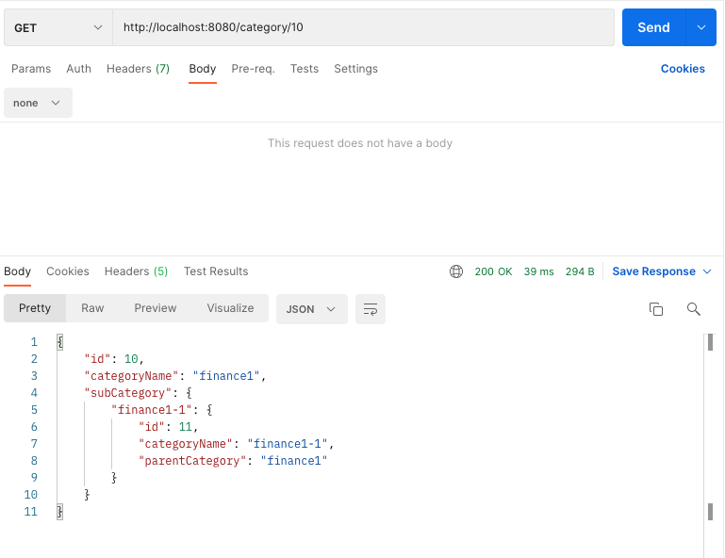Click the "subCategory" key
The height and width of the screenshot is (558, 725).
pyautogui.click(x=127, y=393)
